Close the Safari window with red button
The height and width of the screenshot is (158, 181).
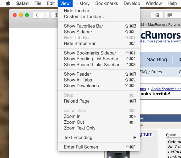click(15, 15)
